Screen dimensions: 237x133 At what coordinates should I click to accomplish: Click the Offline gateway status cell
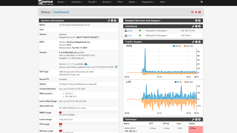196,129
